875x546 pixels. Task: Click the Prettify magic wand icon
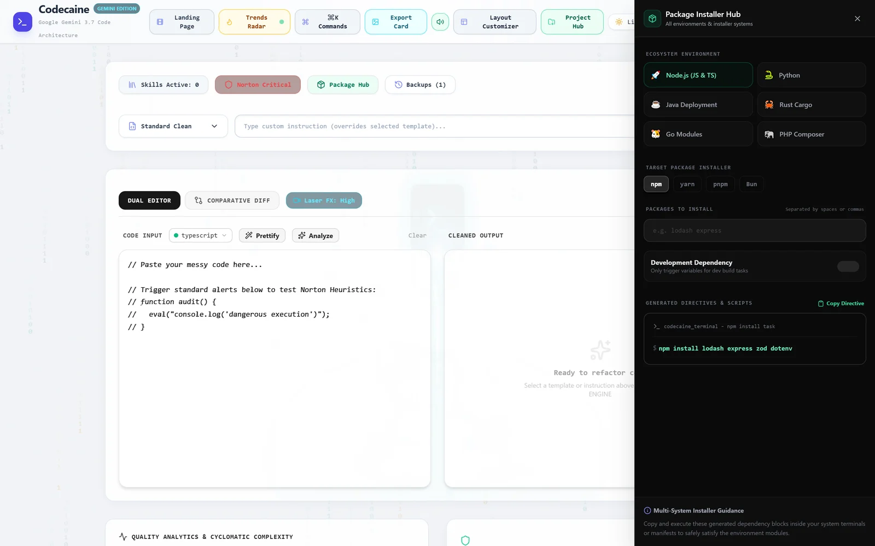tap(249, 235)
